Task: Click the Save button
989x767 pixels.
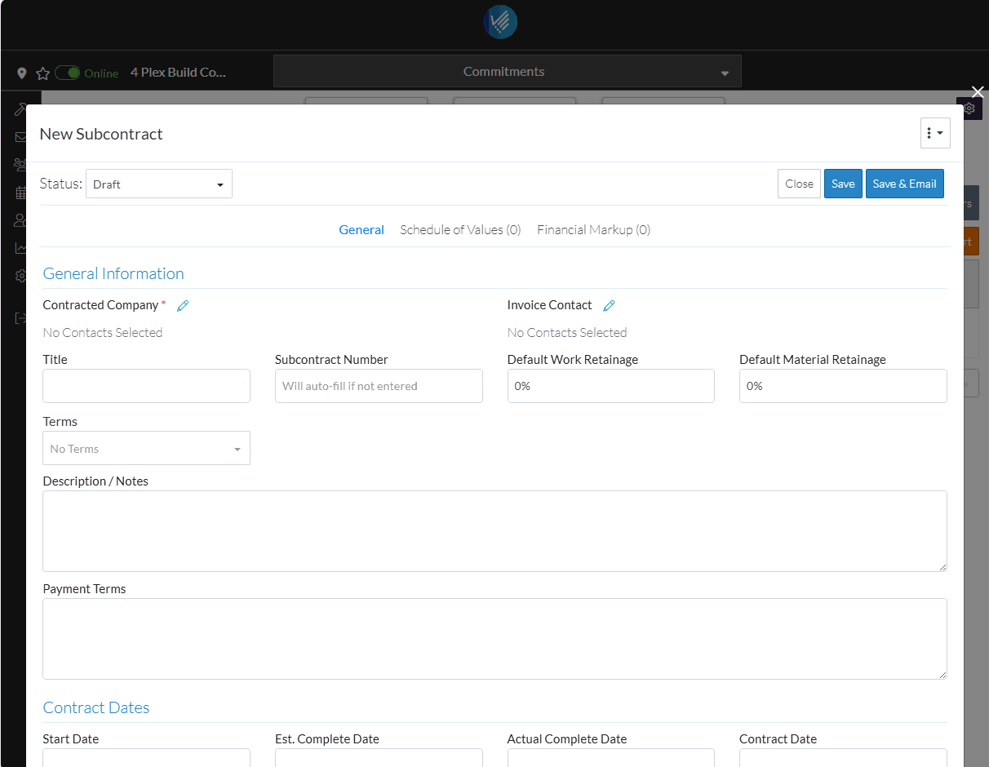Action: 843,184
